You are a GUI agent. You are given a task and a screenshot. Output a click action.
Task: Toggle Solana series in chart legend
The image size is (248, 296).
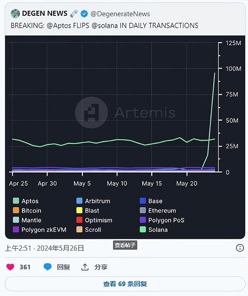pyautogui.click(x=157, y=229)
